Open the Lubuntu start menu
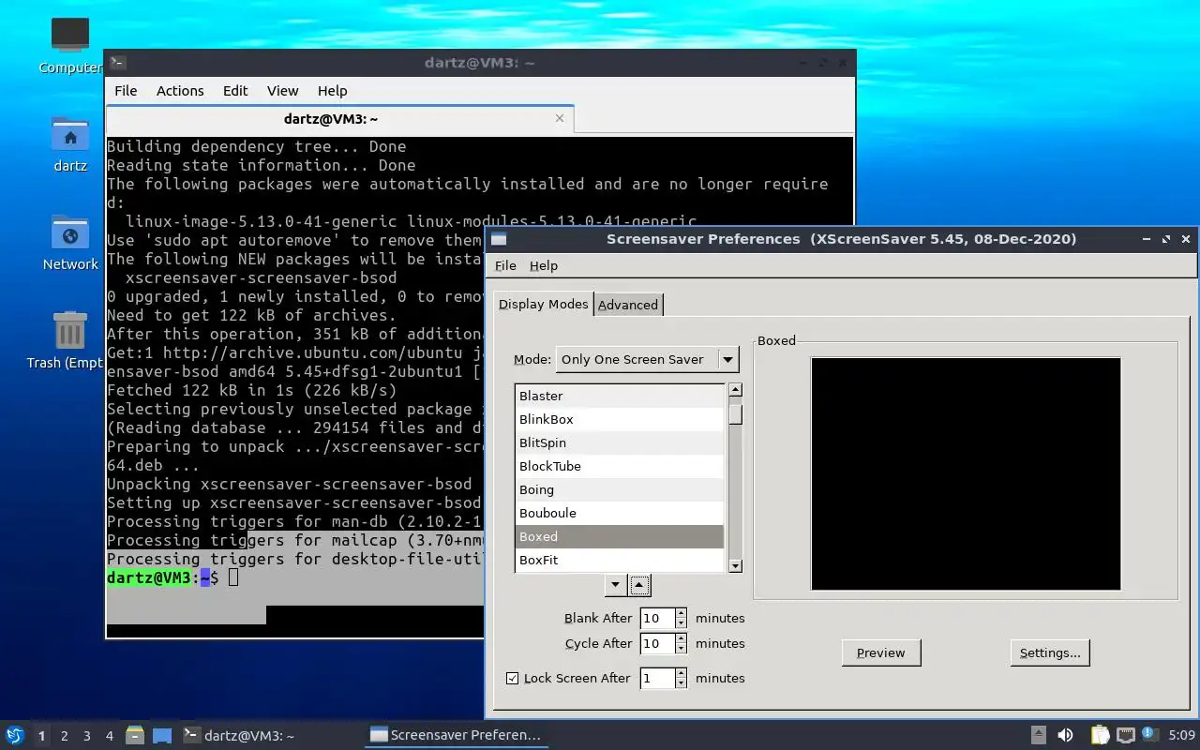Screen dimensions: 1200x750 14,735
